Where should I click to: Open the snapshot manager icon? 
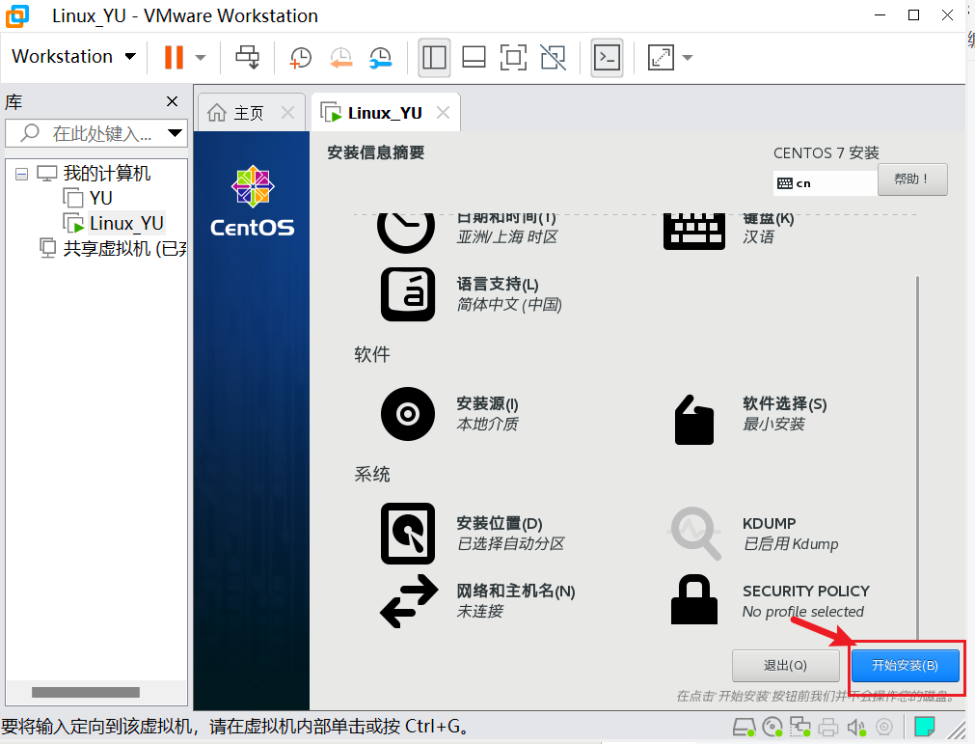click(381, 57)
